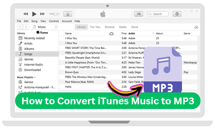This screenshot has width=215, height=129.
Task: Click the Pop genre cell
Action: pyautogui.click(x=186, y=72)
